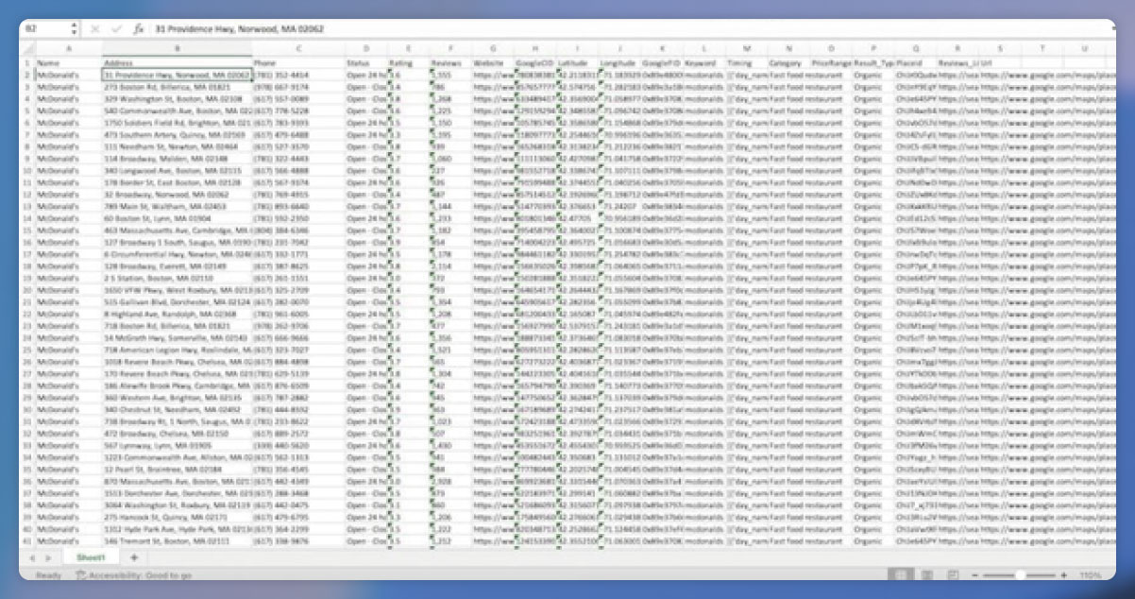This screenshot has height=599, width=1135.
Task: Select cell 31 Providence Hwy, Norwood, MA 02062
Action: coord(176,74)
